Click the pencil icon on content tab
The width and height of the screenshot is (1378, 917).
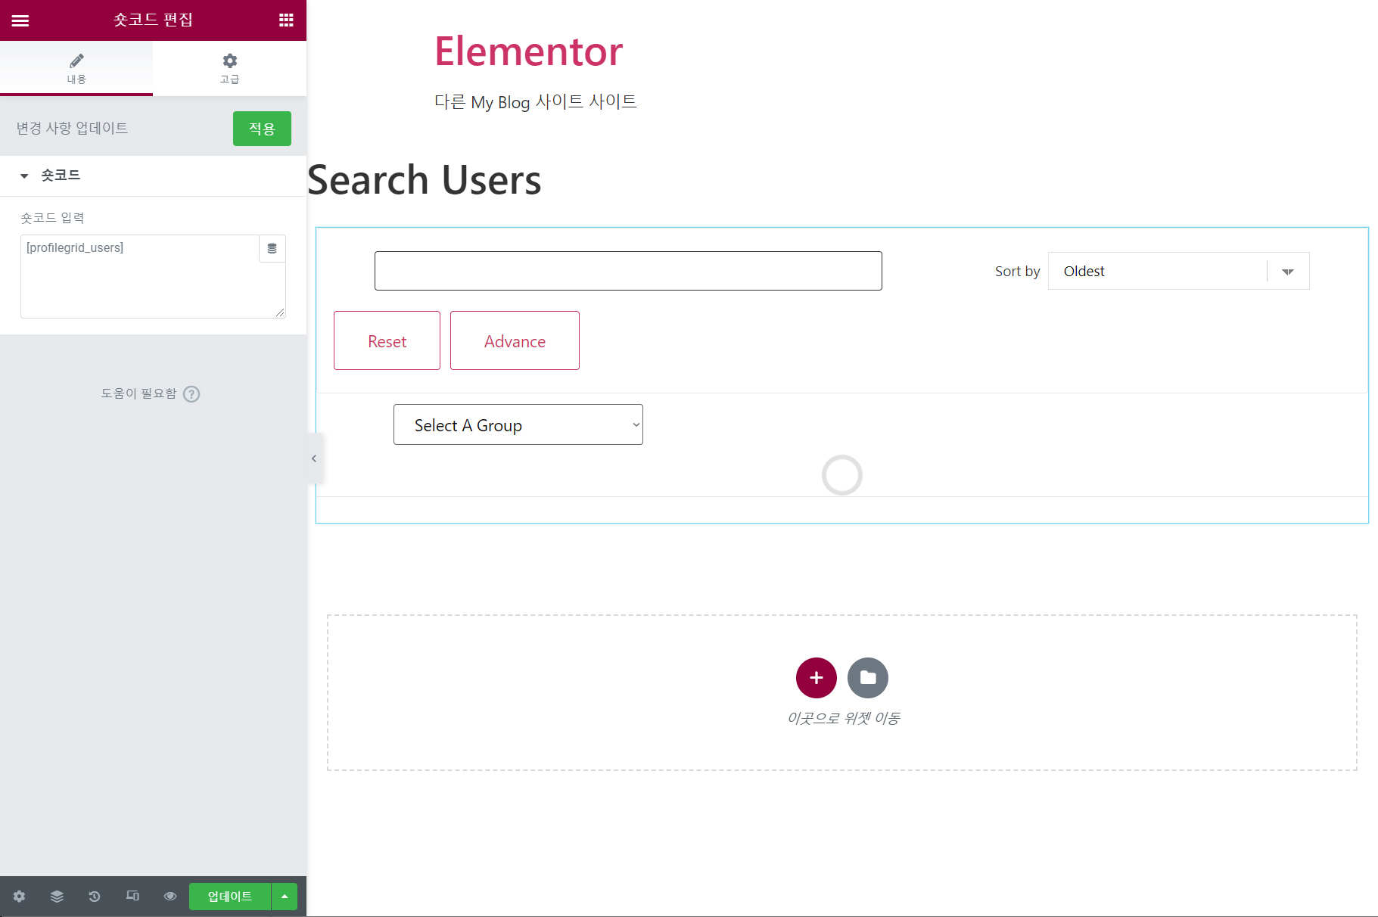pyautogui.click(x=76, y=61)
